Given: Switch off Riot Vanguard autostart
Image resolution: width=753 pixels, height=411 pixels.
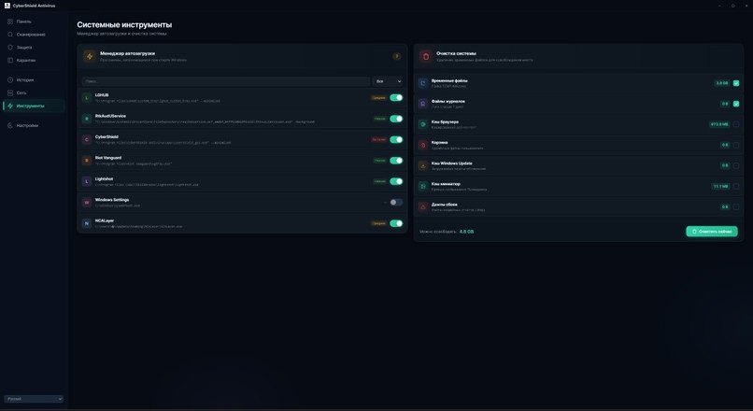Looking at the screenshot, I should [396, 161].
